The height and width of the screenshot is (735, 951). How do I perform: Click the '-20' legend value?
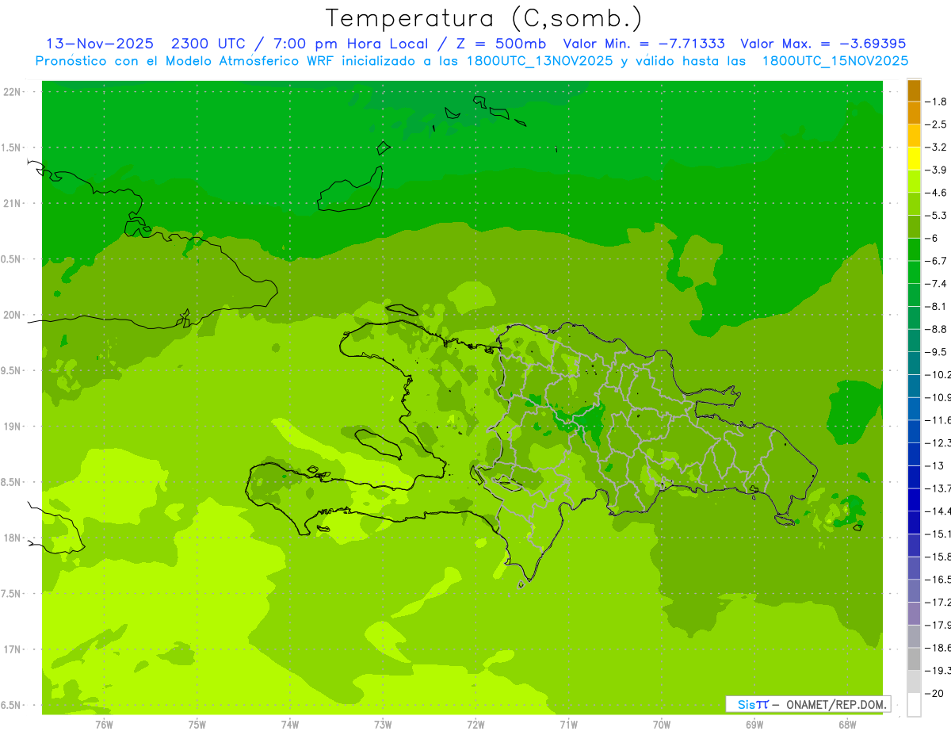coord(934,693)
